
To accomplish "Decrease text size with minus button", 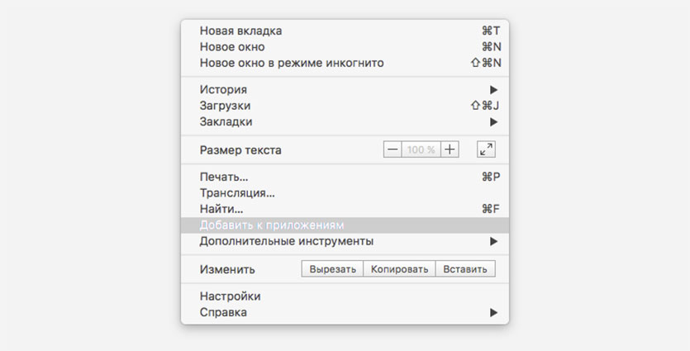I will [x=393, y=149].
